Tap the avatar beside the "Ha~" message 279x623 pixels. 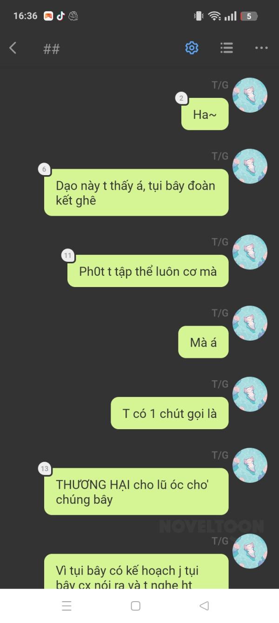coord(250,95)
